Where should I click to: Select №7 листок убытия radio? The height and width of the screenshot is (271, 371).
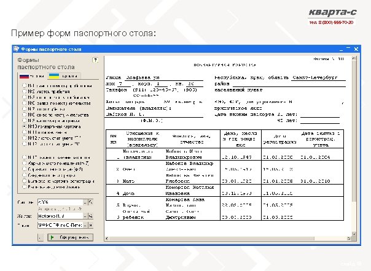(x=24, y=109)
